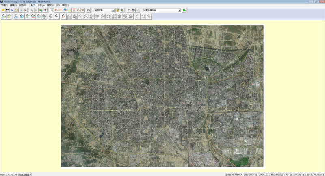Select the Measure ruler tool
This screenshot has height=176, width=325.
61,10
